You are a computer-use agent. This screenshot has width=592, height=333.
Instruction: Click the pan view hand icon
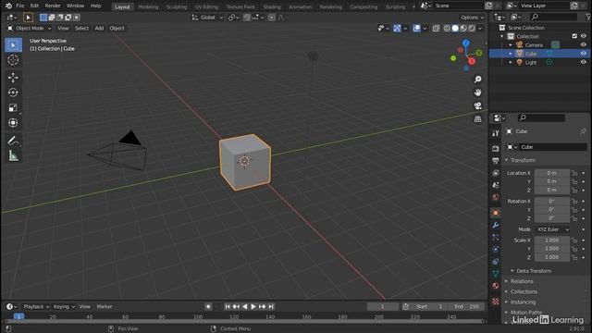click(477, 92)
